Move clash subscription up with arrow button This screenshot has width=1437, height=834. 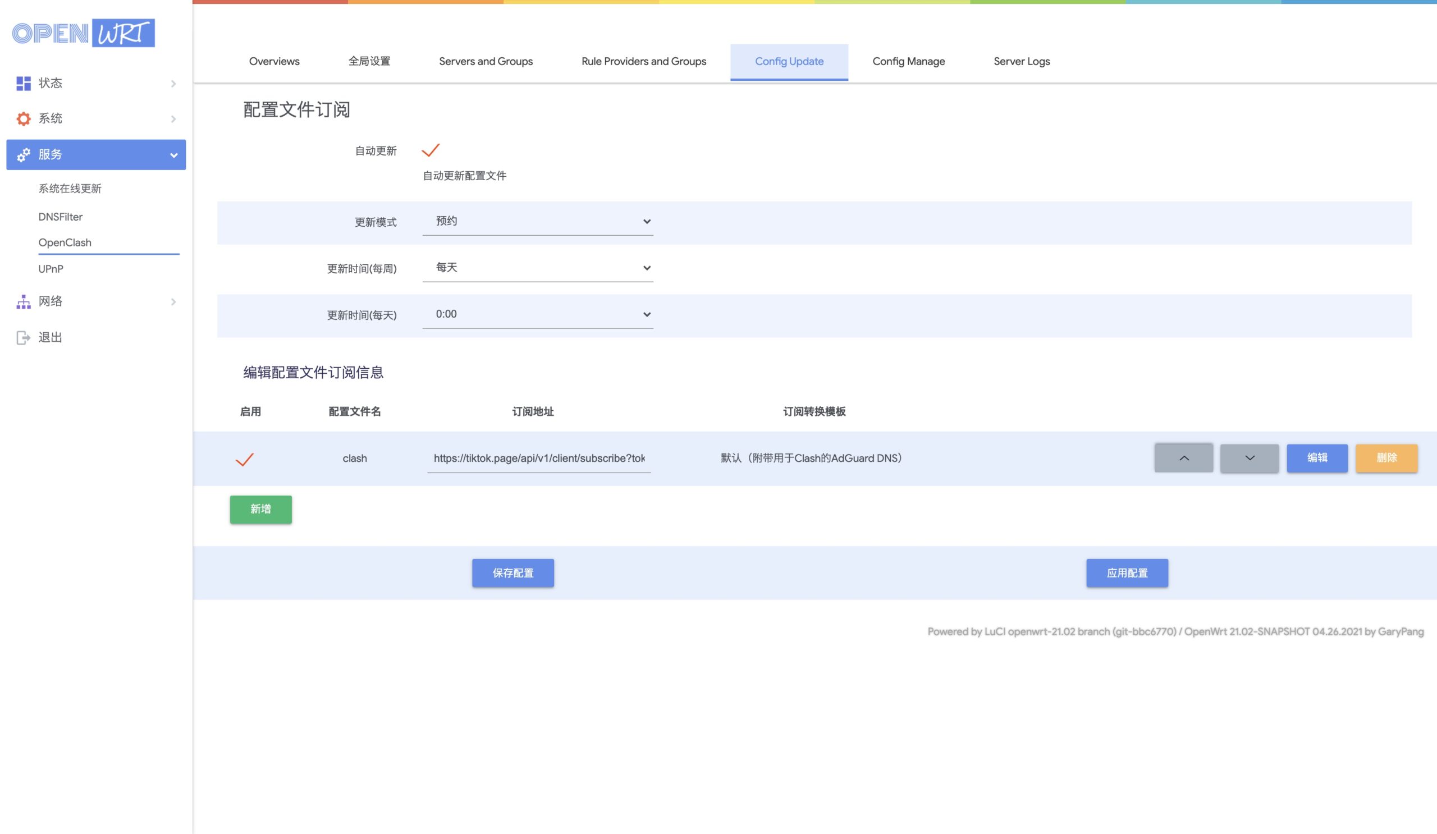1183,458
